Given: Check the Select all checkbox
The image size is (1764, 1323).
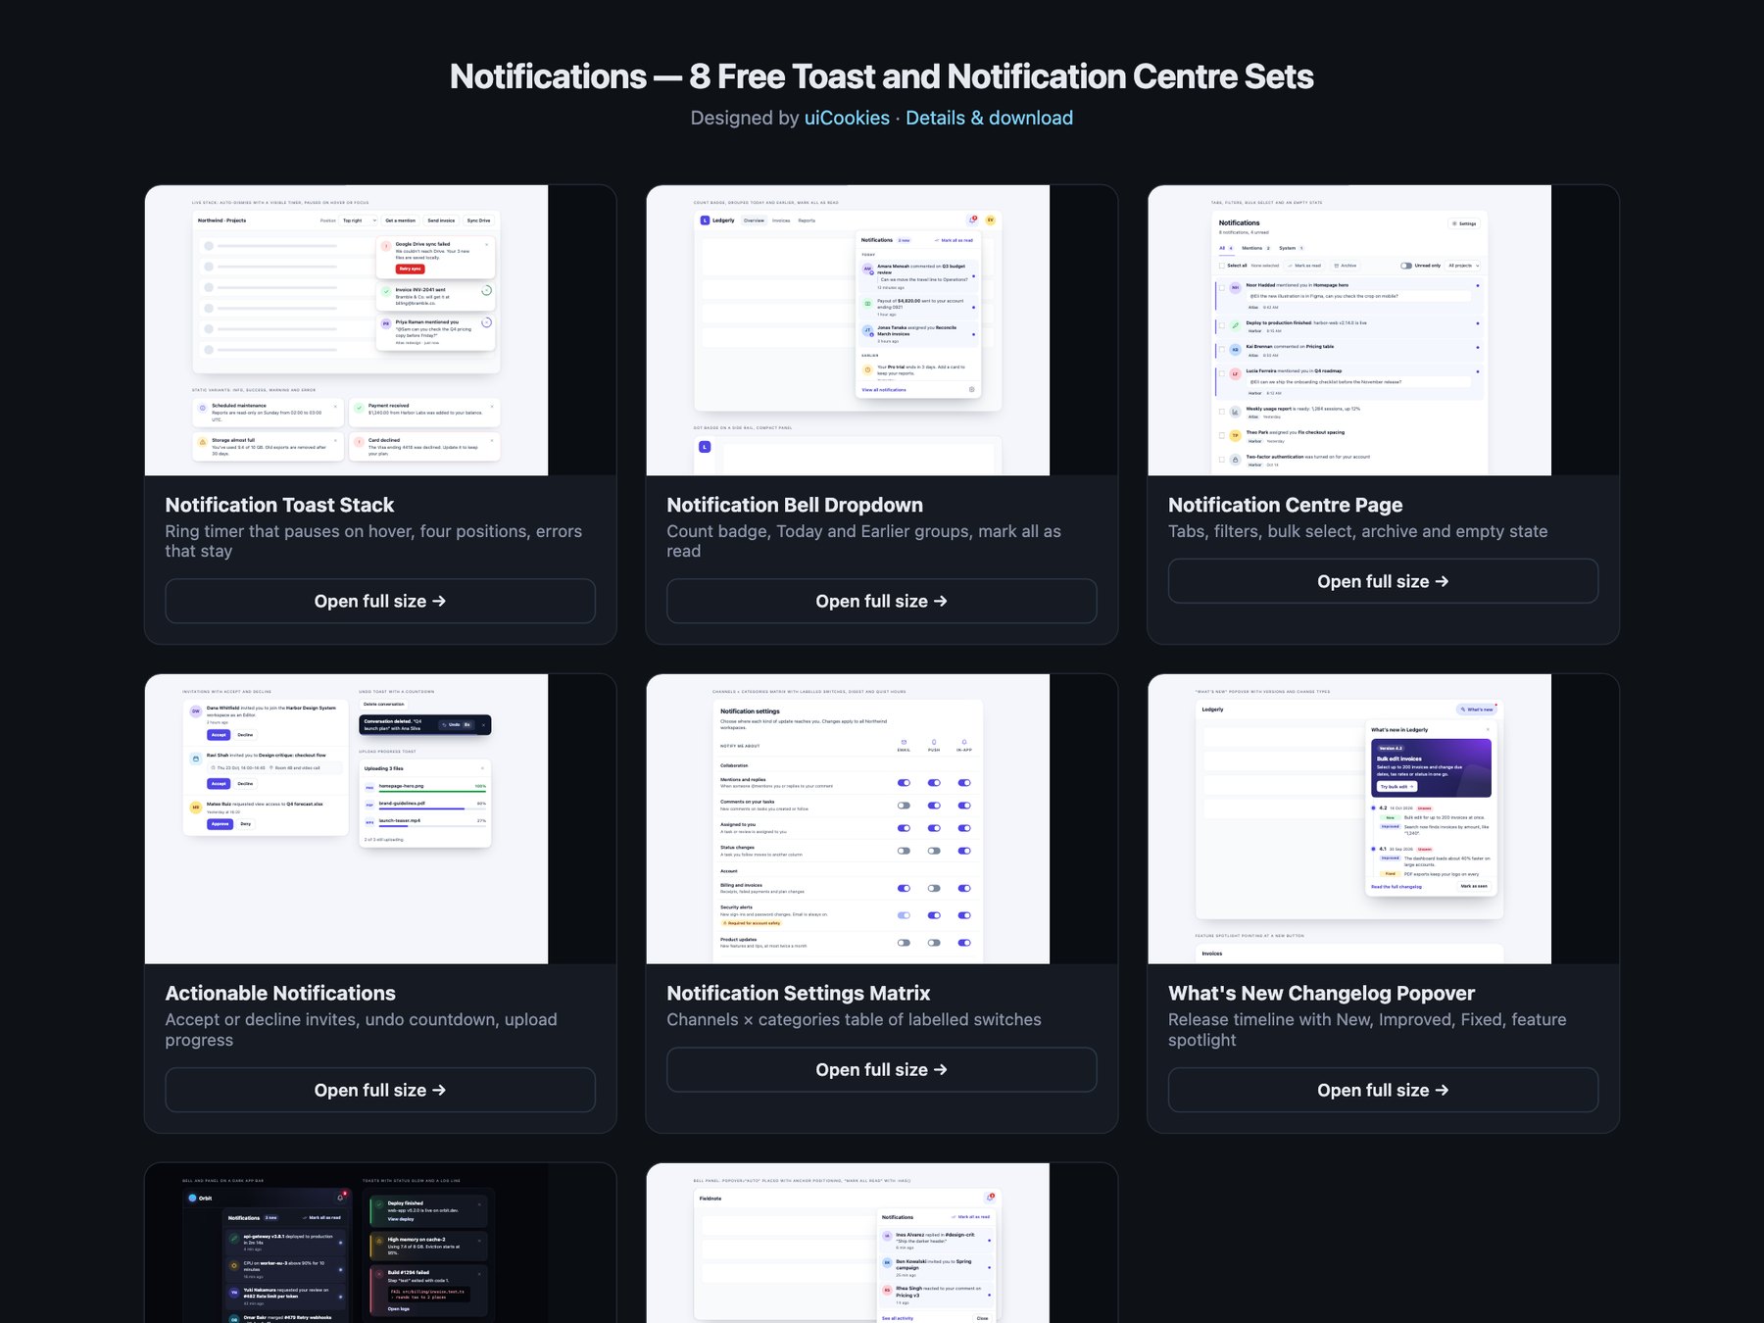Looking at the screenshot, I should coord(1221,266).
